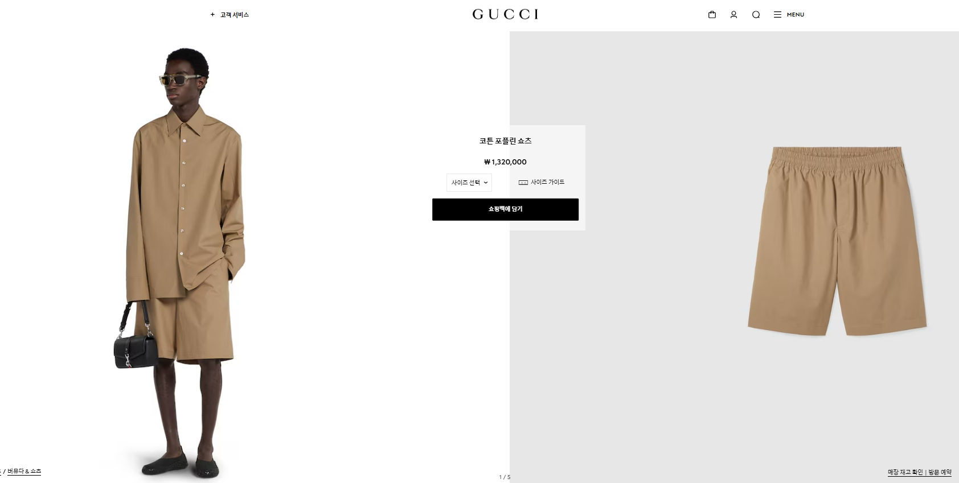Go to the GUCCI logo homepage

pyautogui.click(x=505, y=14)
